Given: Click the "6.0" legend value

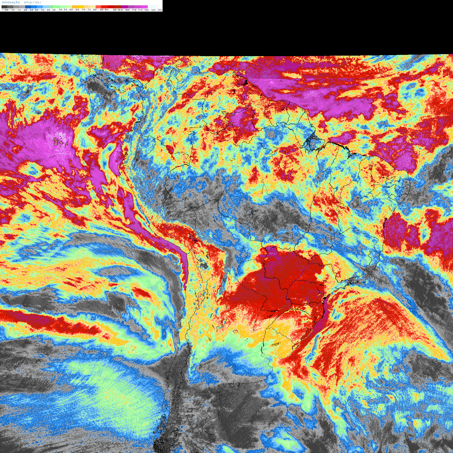Looking at the screenshot, I should (x=71, y=10).
